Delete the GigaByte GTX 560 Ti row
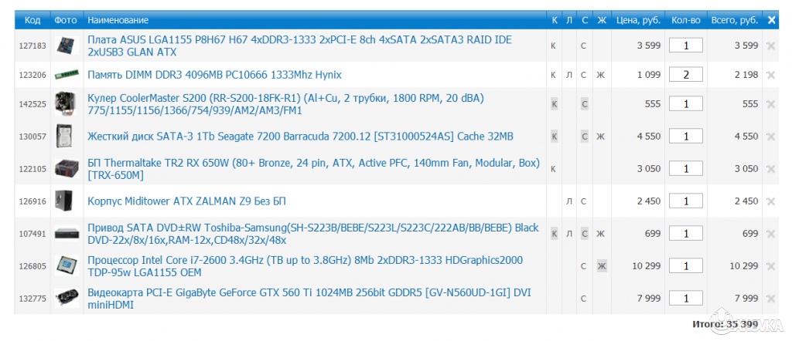This screenshot has height=341, width=792. click(771, 299)
